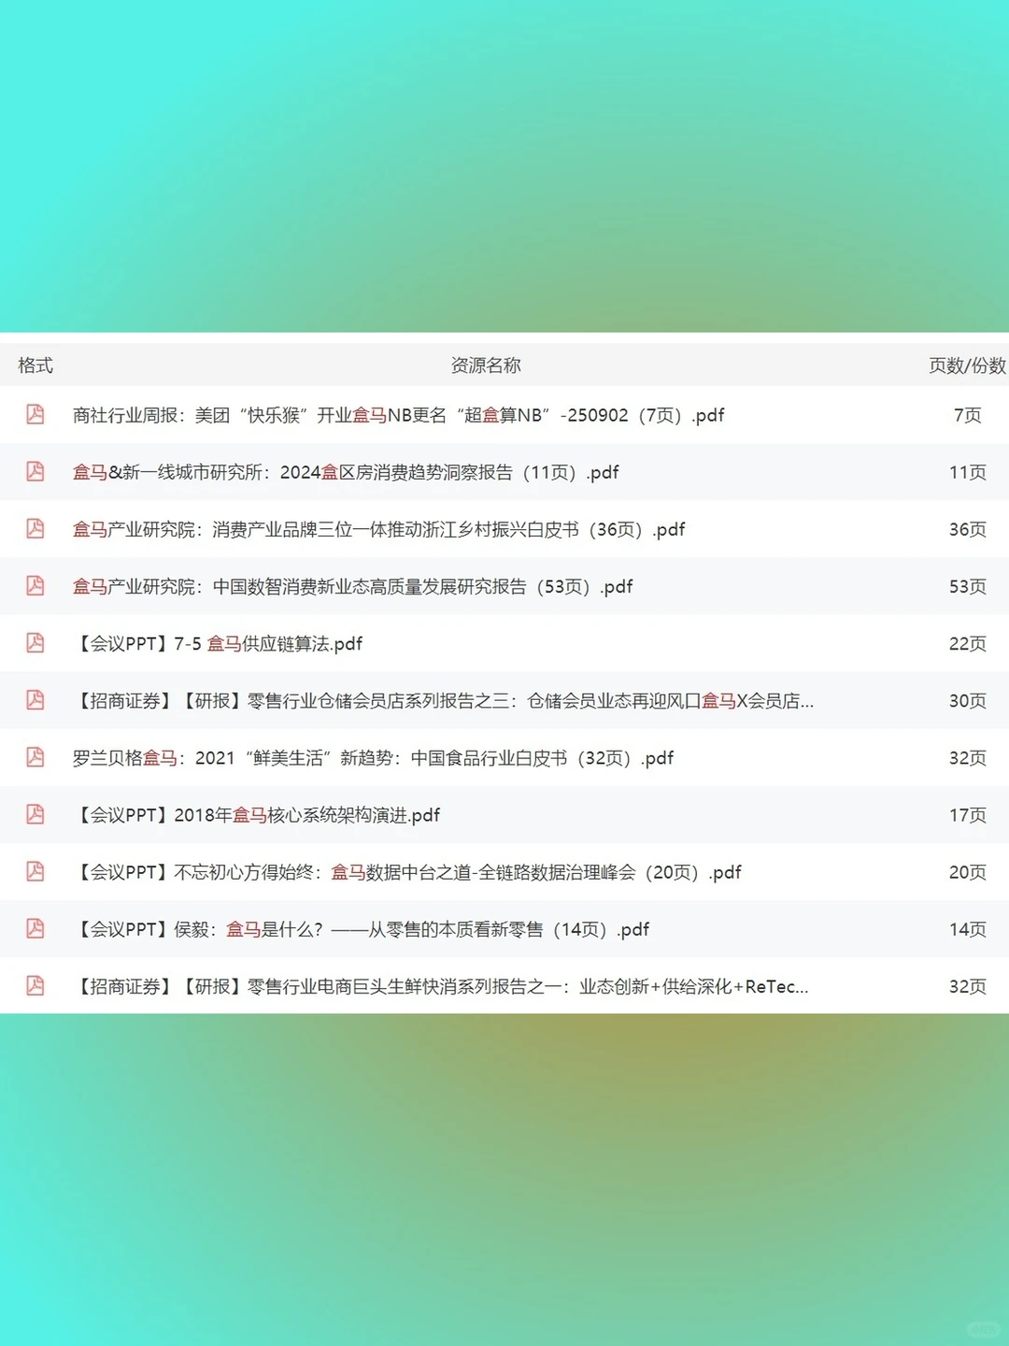Open 招商证券 业态创新+供给深化 report
Screen dimensions: 1009x1346
[x=440, y=985]
